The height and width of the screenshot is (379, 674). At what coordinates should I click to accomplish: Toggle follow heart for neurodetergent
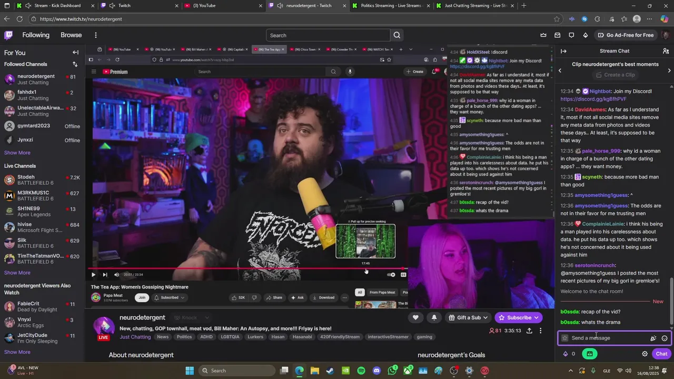[x=415, y=317]
